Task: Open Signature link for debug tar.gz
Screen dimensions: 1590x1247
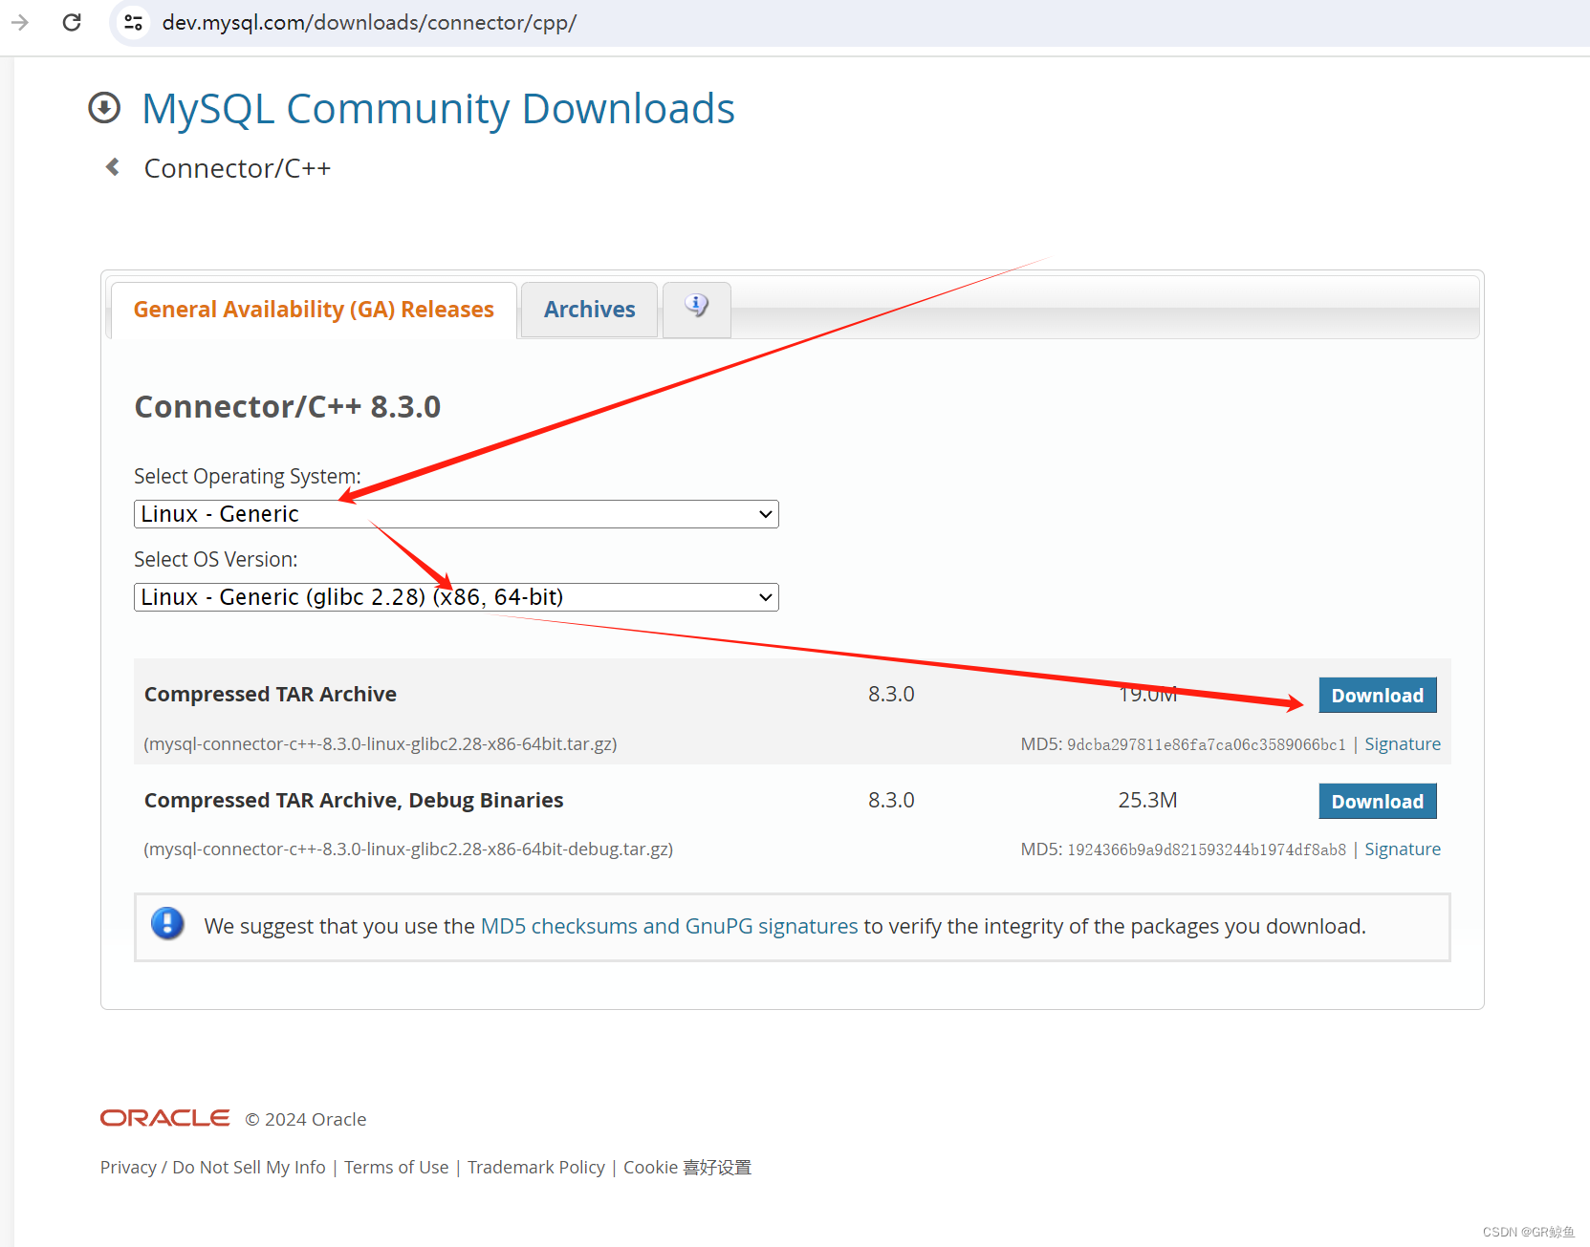Action: tap(1403, 849)
